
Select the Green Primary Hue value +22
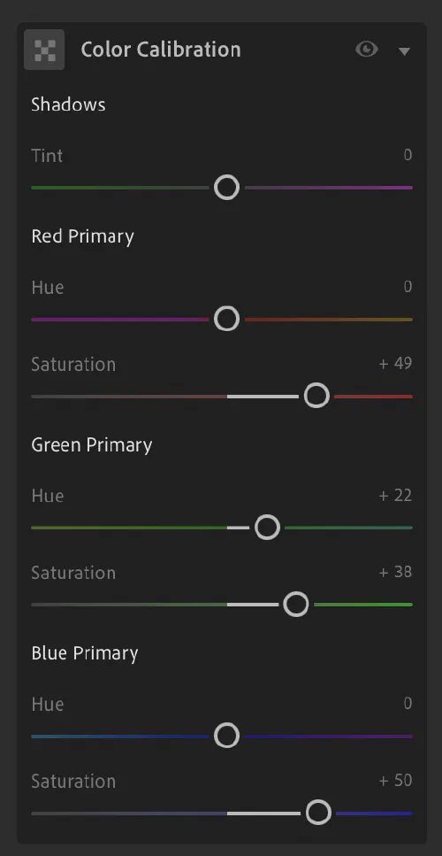click(x=396, y=496)
